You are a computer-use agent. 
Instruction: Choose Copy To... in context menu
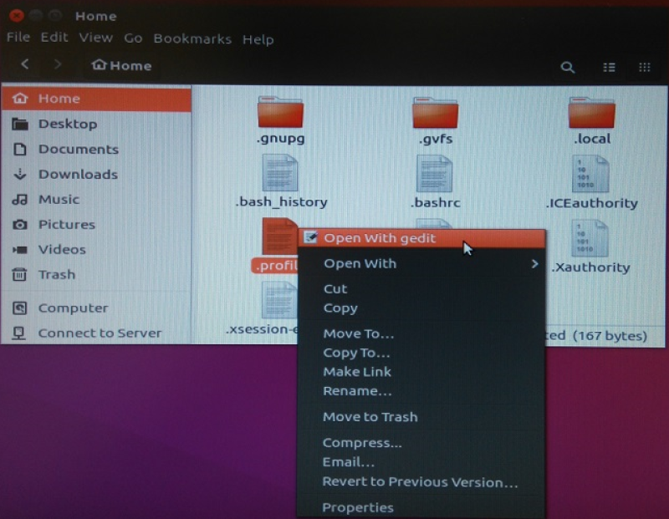421,353
